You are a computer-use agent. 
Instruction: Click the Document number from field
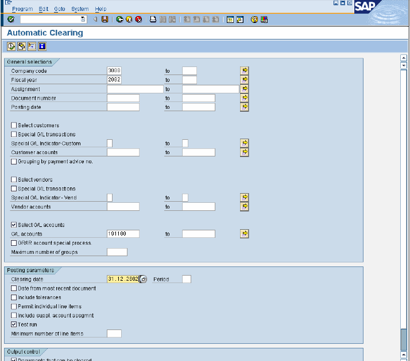pyautogui.click(x=123, y=98)
